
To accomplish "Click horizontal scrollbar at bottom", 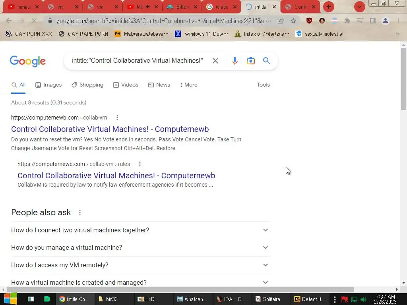I will (x=180, y=290).
